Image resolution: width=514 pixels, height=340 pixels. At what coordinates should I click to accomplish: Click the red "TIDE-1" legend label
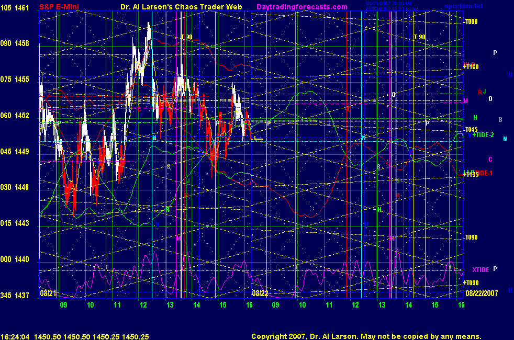[484, 173]
